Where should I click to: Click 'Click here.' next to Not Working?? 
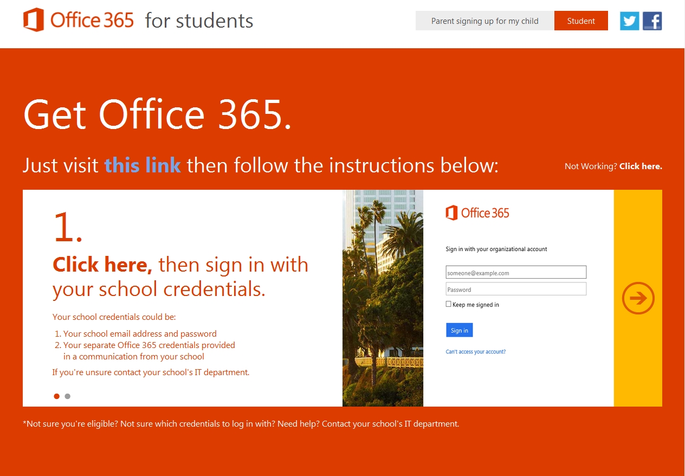click(x=641, y=166)
